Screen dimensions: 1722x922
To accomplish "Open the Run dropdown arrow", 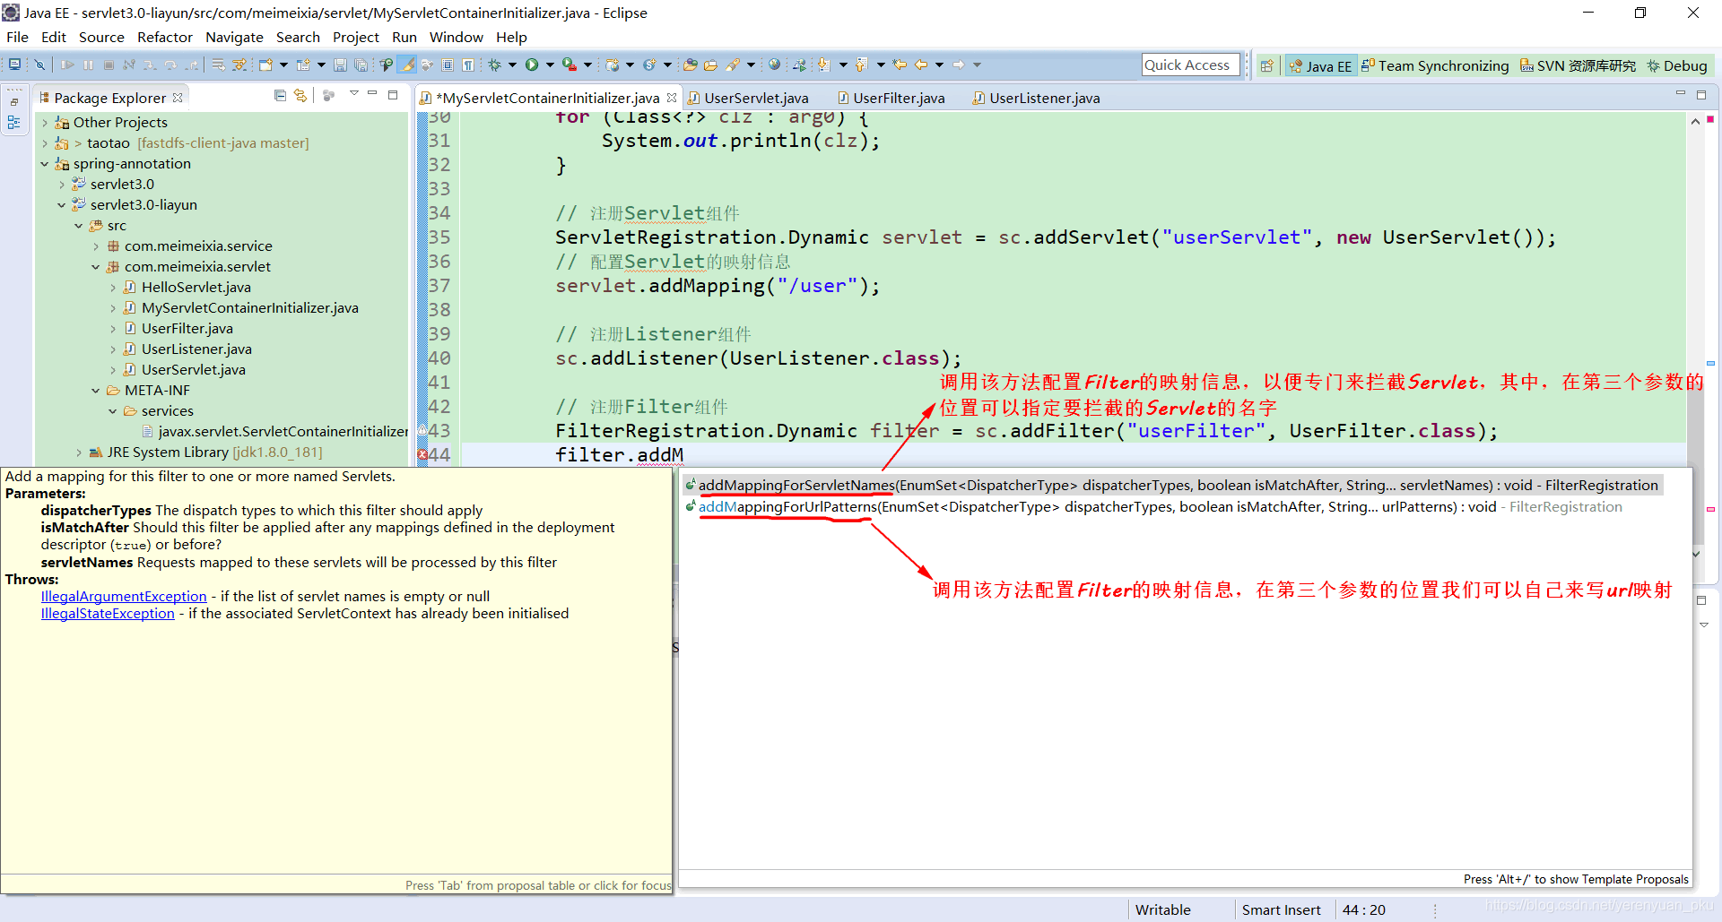I will (x=550, y=65).
